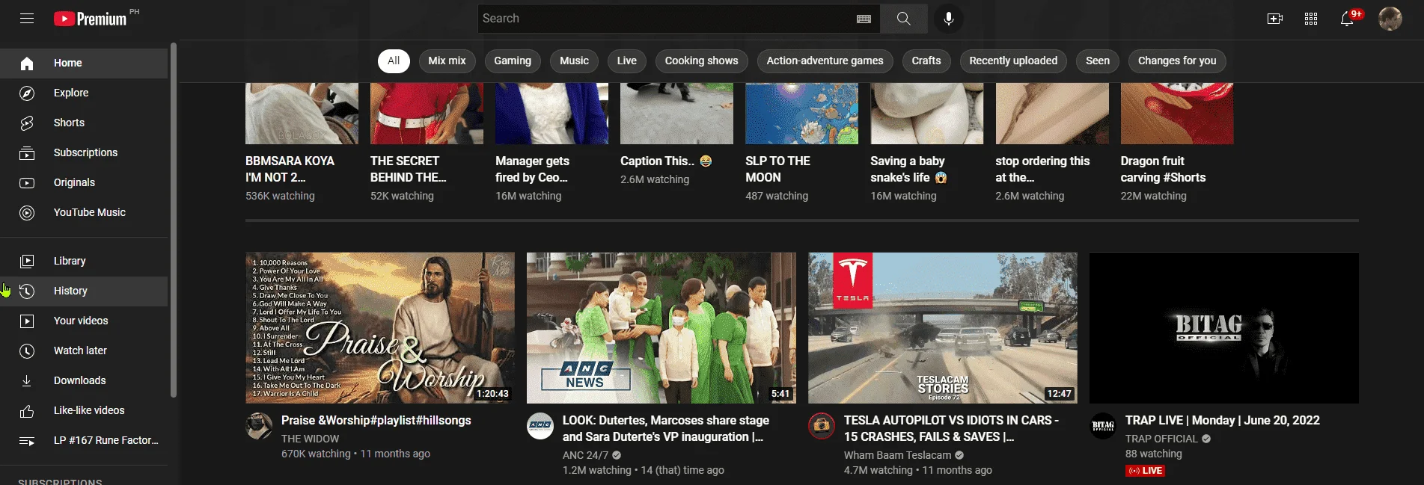Open the YouTube apps grid icon

pyautogui.click(x=1311, y=19)
